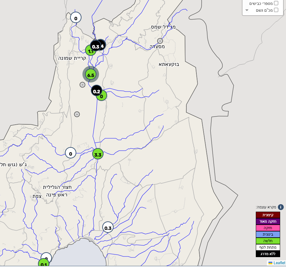Enable the מספרי כבישים checkbox
Viewport: 286px width, 274px height.
(x=276, y=3)
